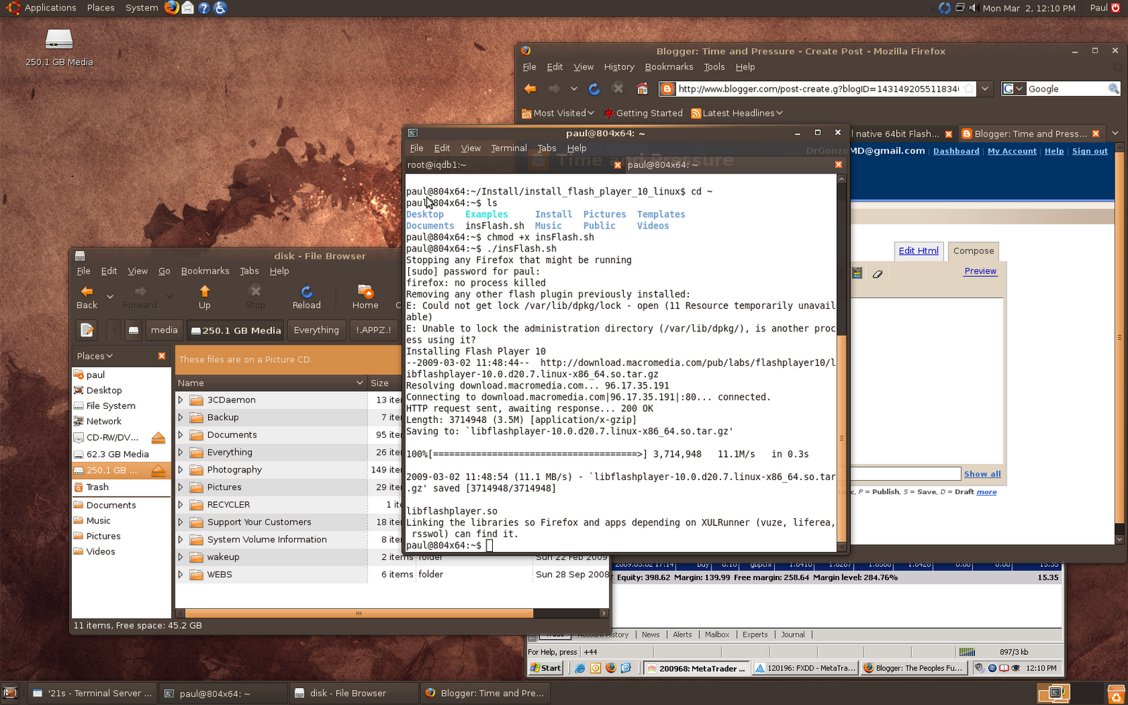Open Home folder from File Browser toolbar

[365, 298]
